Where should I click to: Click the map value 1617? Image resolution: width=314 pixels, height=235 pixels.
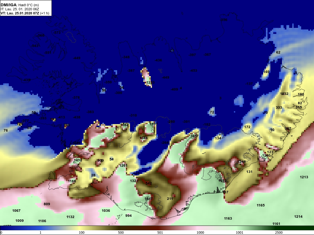tap(149, 199)
